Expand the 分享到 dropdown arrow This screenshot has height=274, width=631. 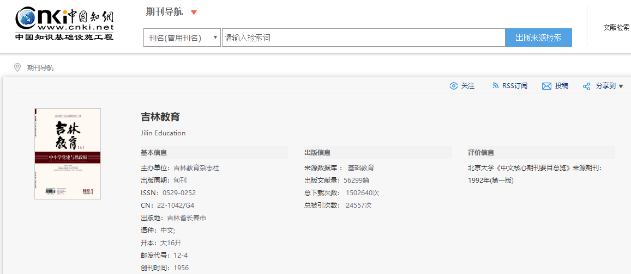click(621, 86)
